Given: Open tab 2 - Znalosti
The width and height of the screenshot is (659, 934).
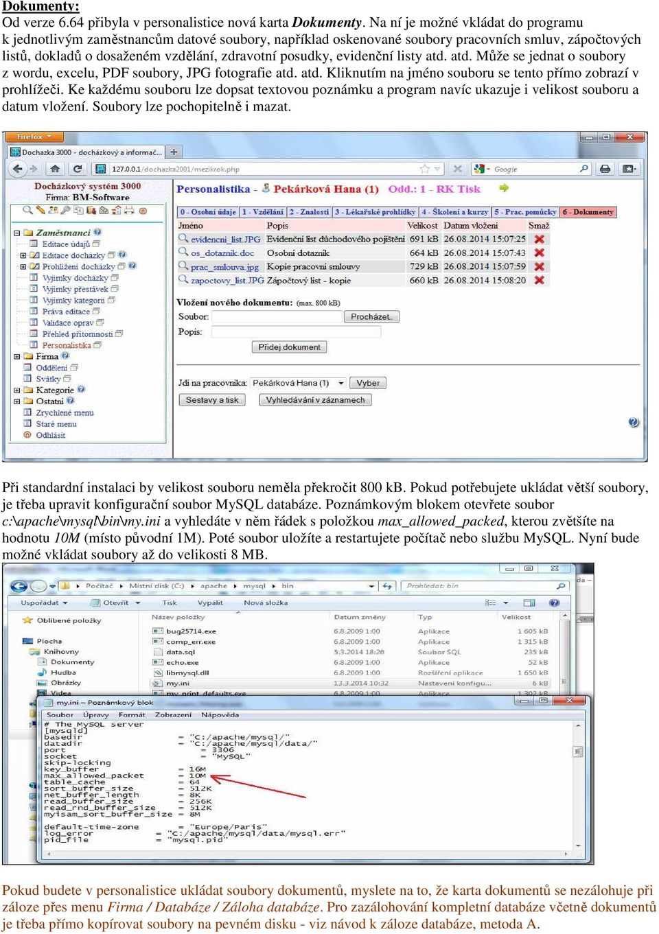Looking at the screenshot, I should (x=310, y=212).
